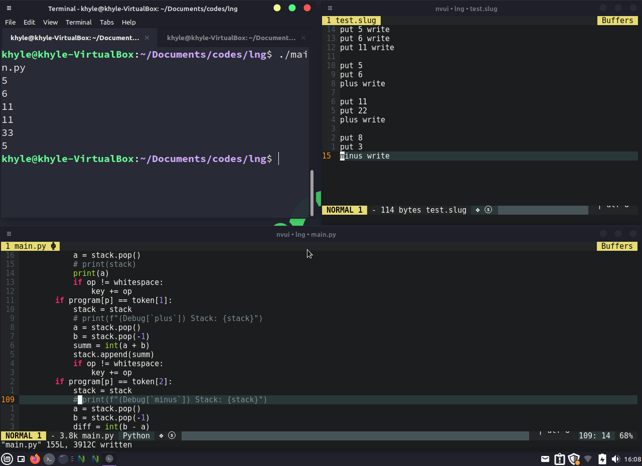Click the 'stack.append(summ)' code line

[x=113, y=355]
